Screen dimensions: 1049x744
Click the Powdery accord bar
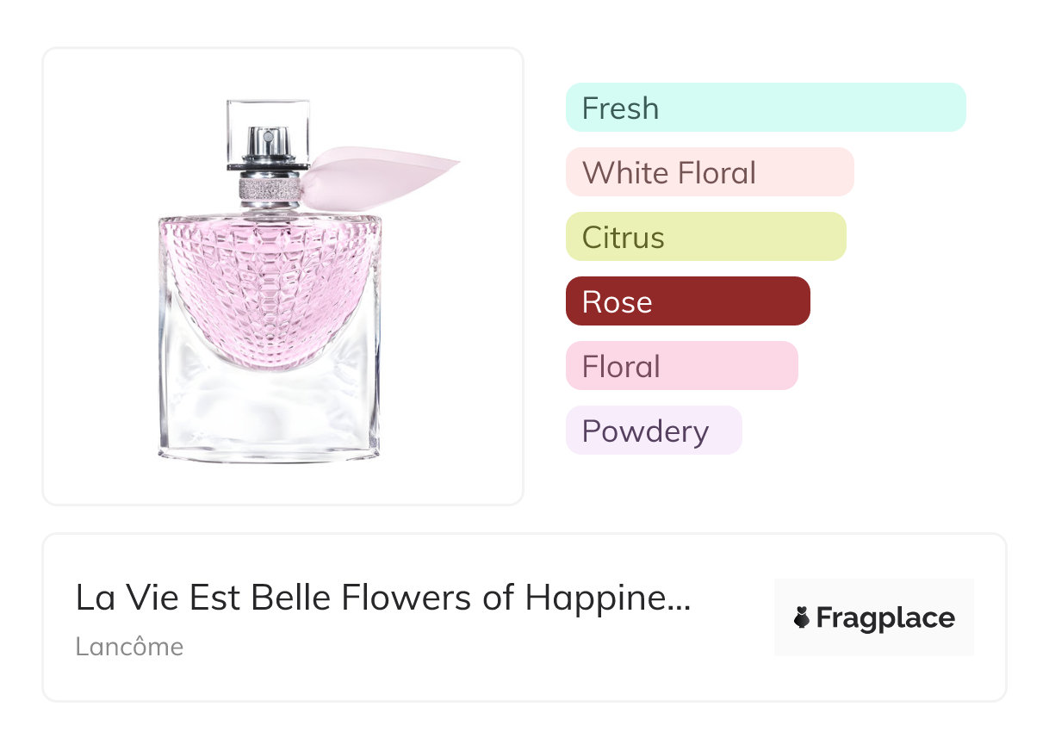tap(653, 431)
